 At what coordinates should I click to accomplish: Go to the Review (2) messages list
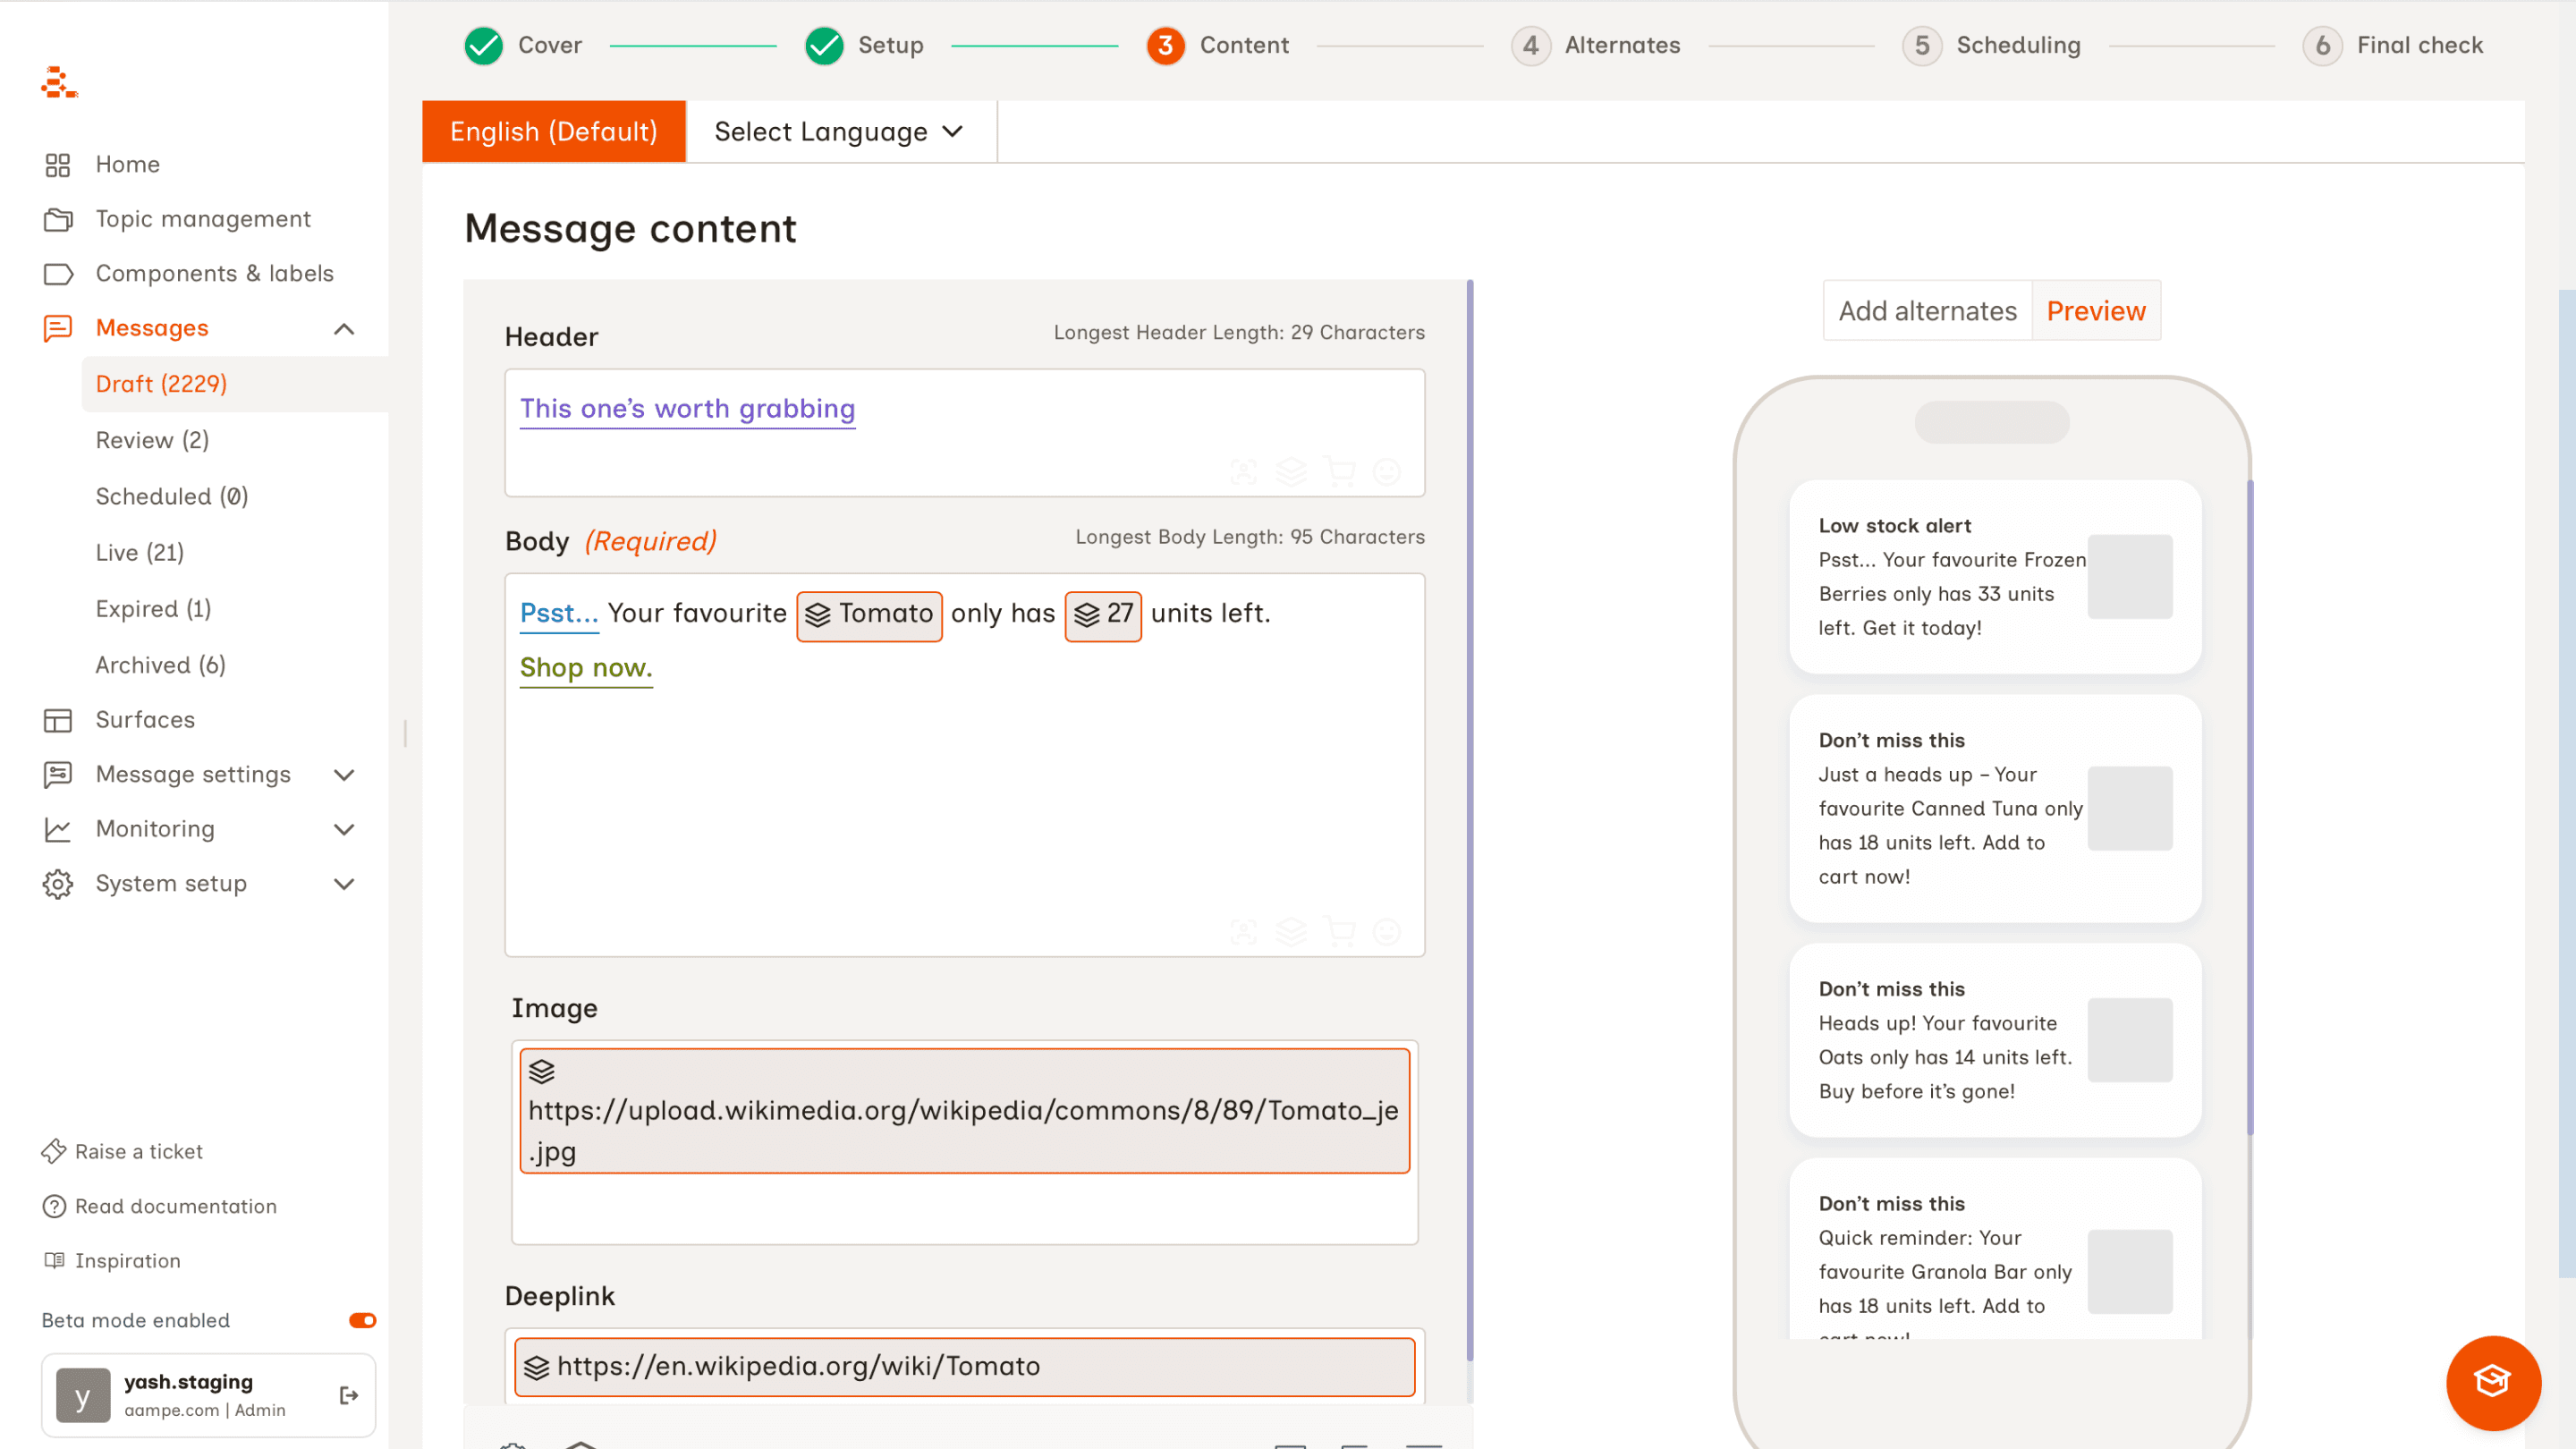152,440
